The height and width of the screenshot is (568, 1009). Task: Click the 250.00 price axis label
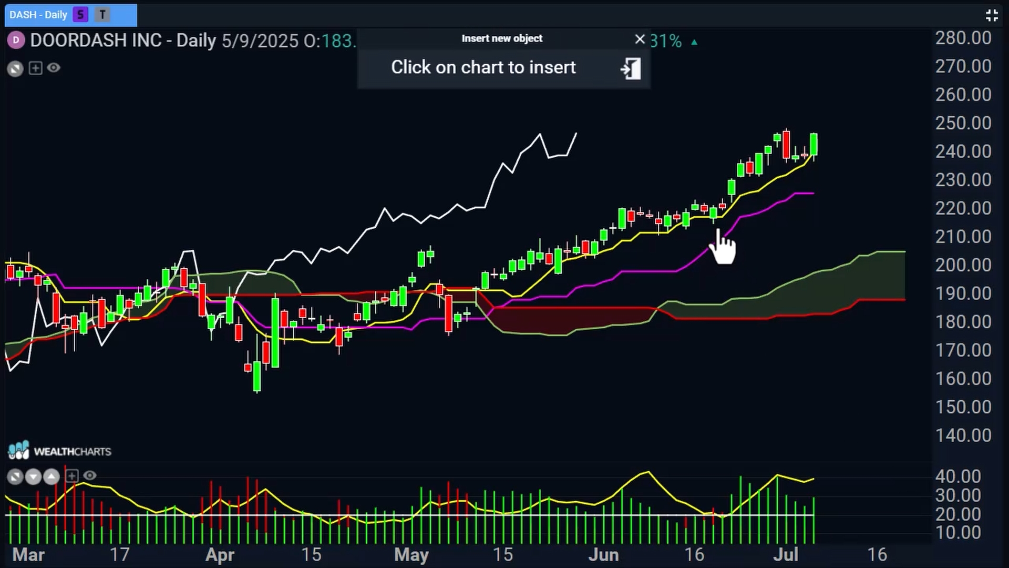click(963, 123)
